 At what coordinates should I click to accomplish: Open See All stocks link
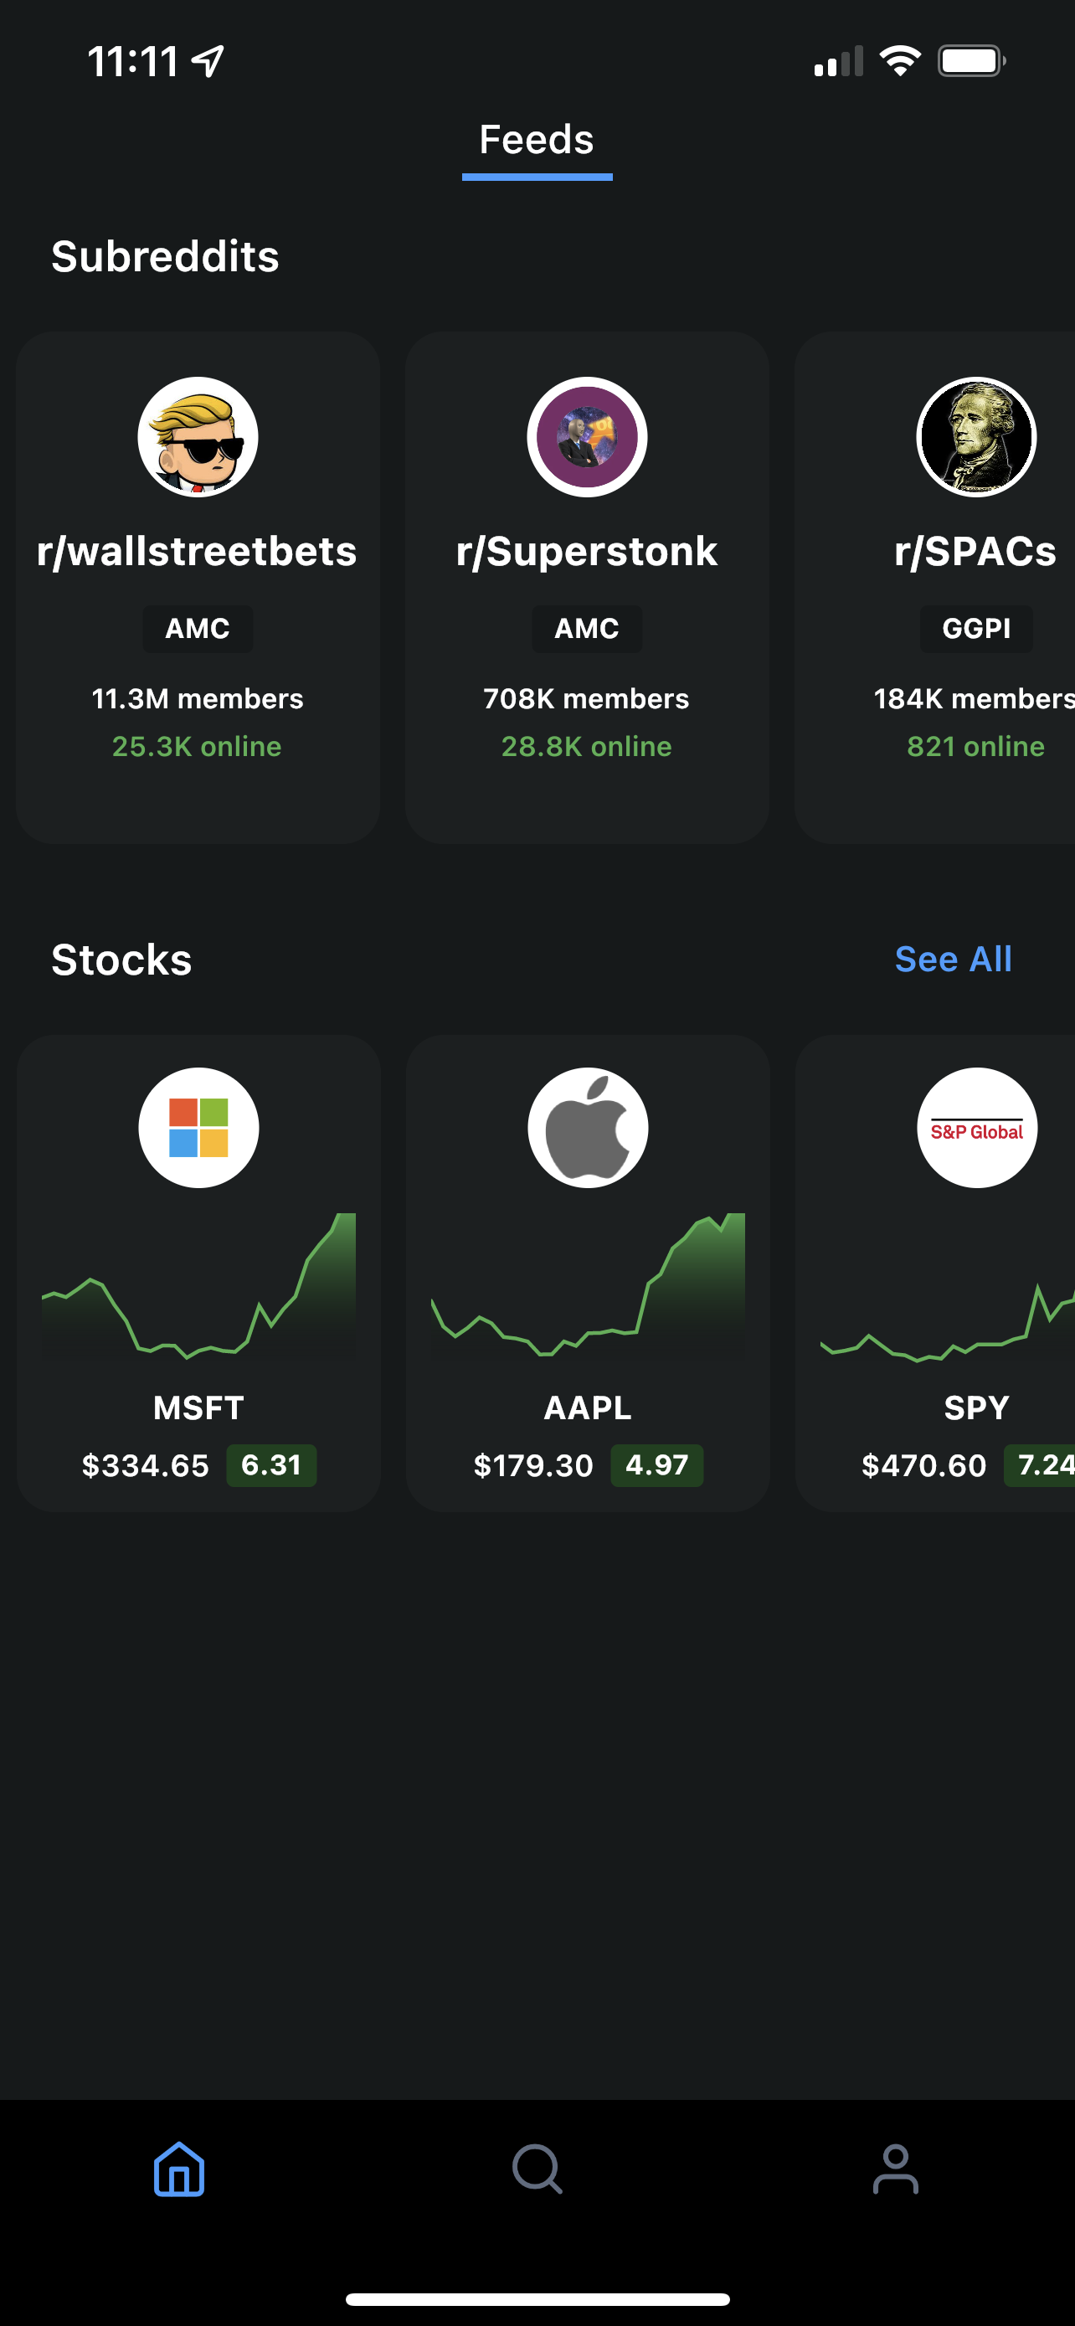(953, 959)
